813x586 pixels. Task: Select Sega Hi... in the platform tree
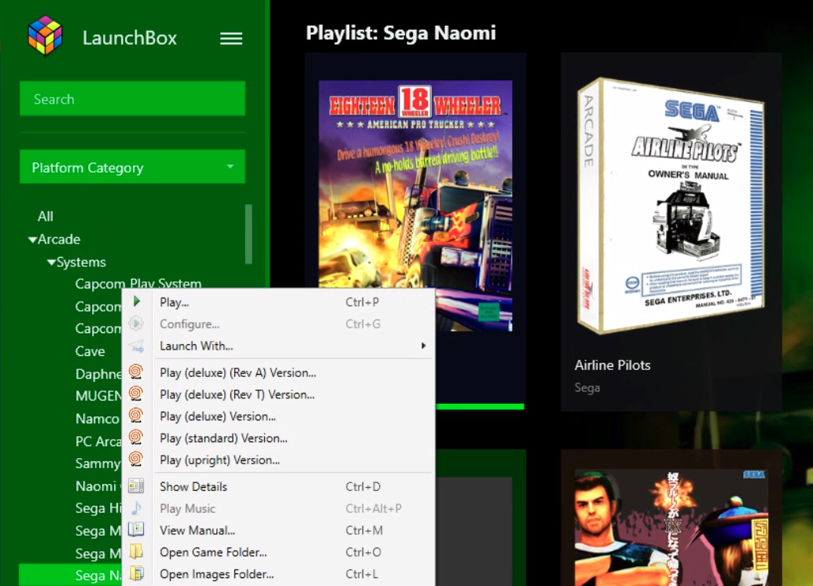point(98,508)
